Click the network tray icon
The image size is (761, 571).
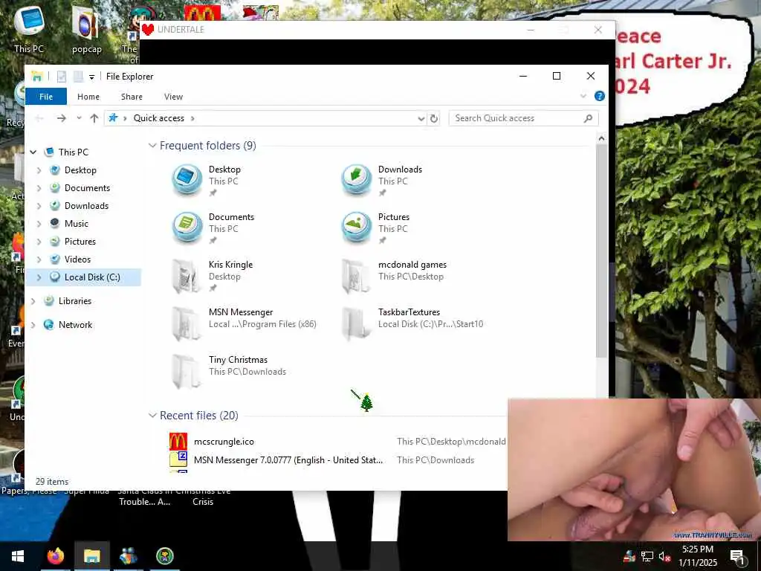(647, 556)
